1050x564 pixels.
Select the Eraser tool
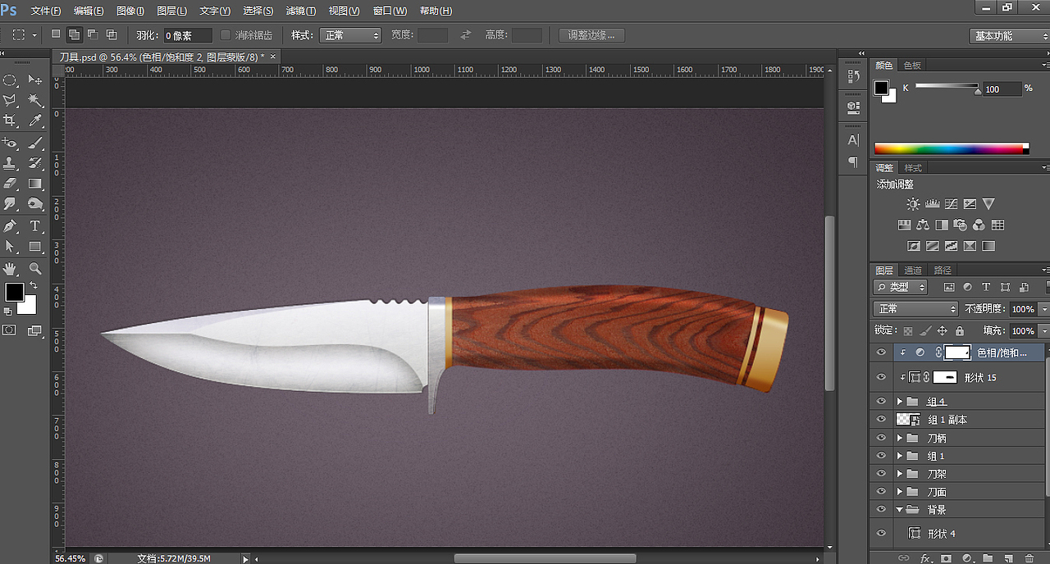10,184
